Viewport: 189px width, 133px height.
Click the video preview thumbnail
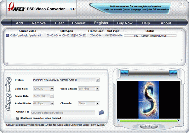149,100
